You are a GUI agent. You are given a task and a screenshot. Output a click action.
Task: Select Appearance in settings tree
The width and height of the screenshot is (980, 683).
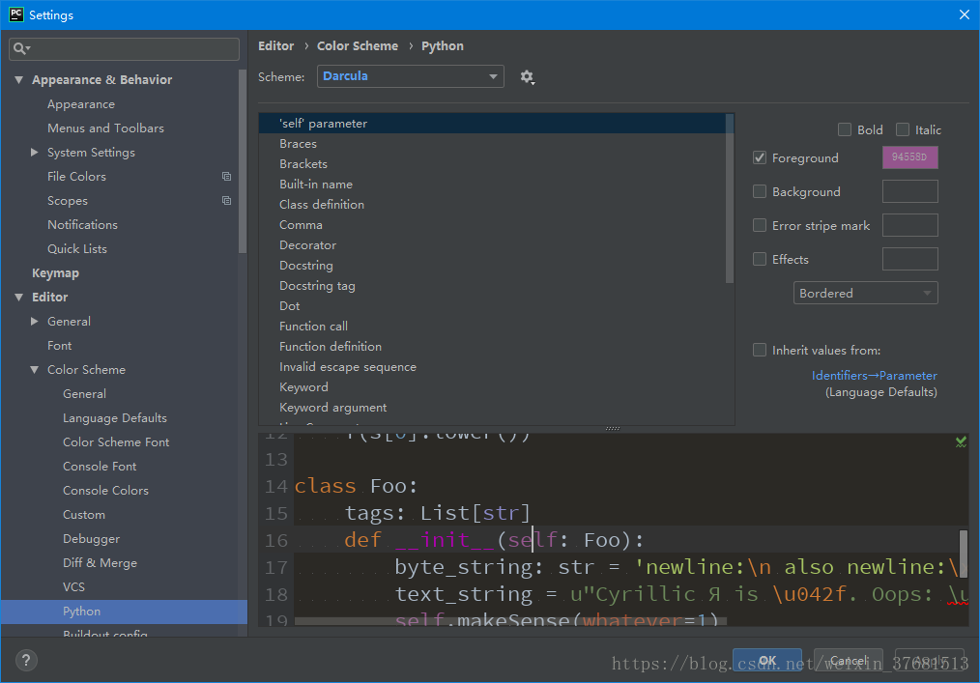tap(80, 104)
